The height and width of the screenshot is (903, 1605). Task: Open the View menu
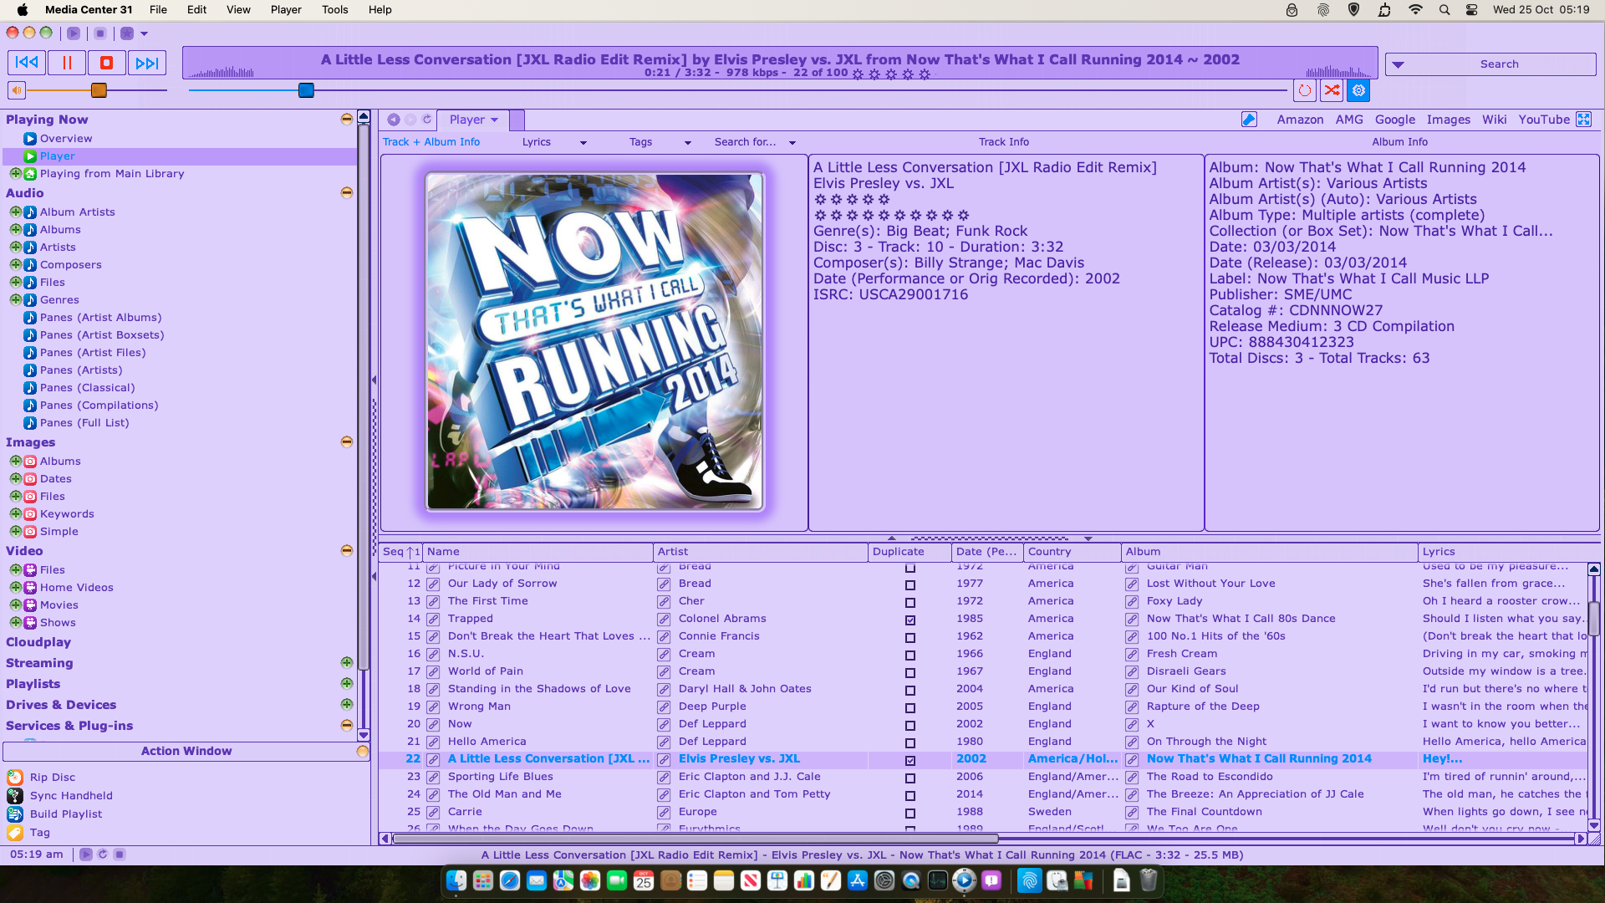(x=238, y=10)
